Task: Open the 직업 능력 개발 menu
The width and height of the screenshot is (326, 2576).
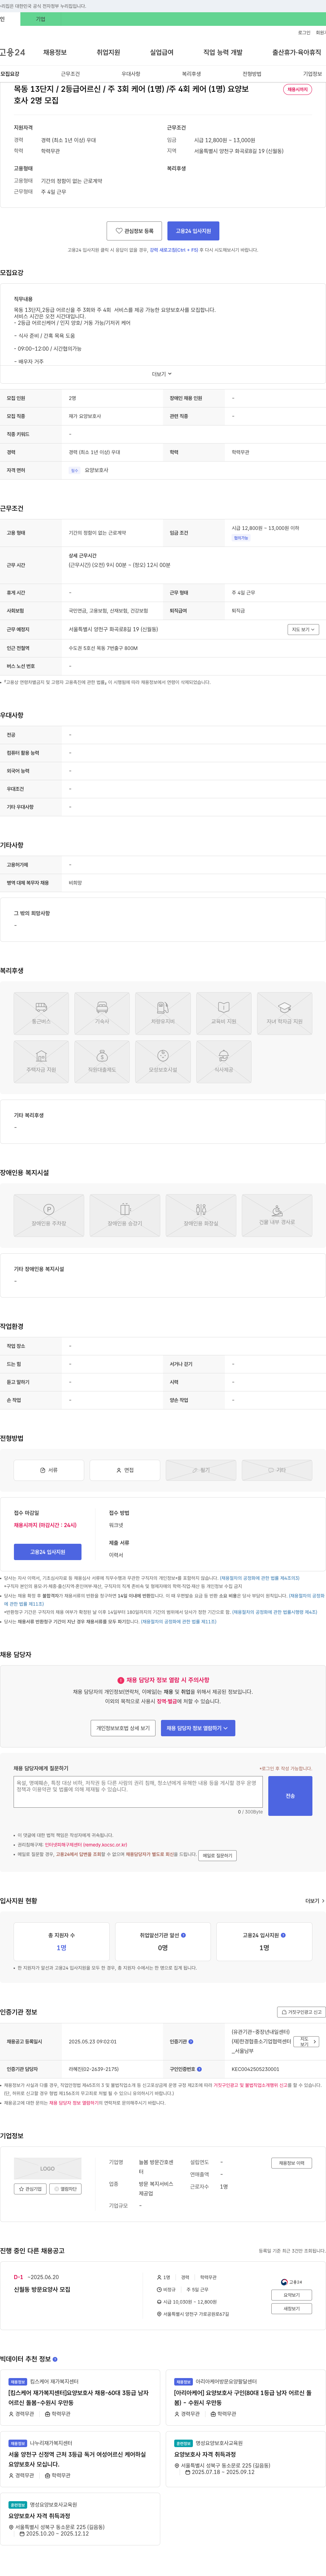Action: click(222, 52)
